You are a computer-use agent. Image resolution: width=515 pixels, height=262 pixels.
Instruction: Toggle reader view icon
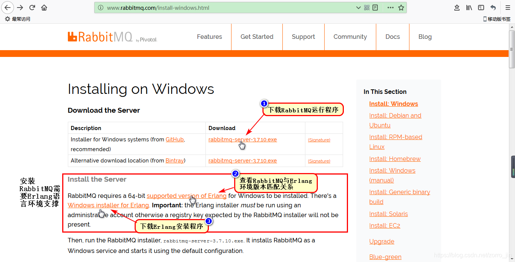coord(375,8)
